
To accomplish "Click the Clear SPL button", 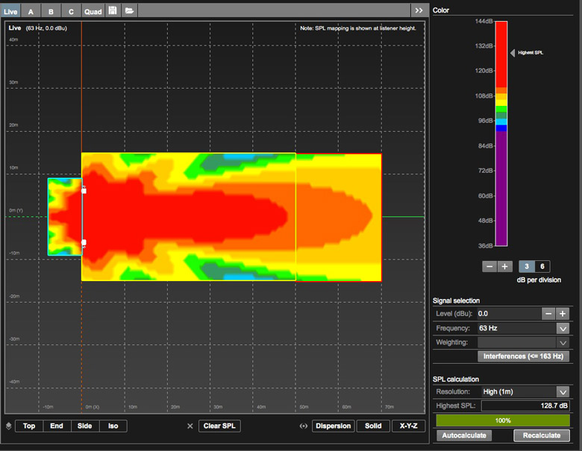I will click(x=219, y=426).
